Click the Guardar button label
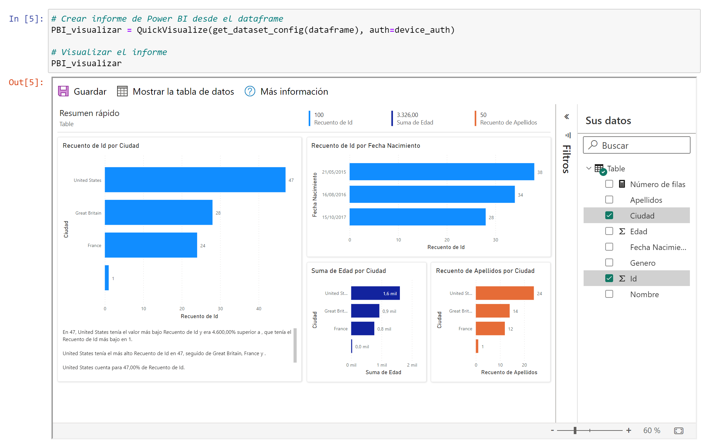The height and width of the screenshot is (440, 704). pos(90,91)
